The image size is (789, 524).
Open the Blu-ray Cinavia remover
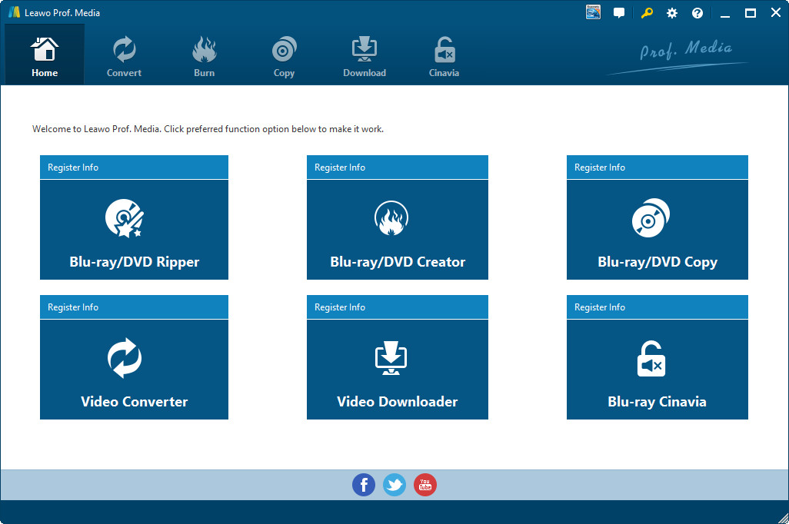coord(657,369)
